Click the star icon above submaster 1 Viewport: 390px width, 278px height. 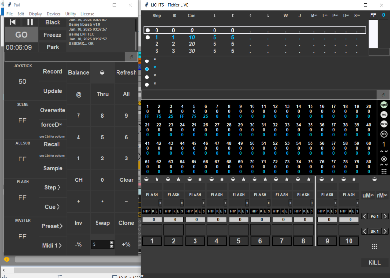pyautogui.click(x=157, y=180)
